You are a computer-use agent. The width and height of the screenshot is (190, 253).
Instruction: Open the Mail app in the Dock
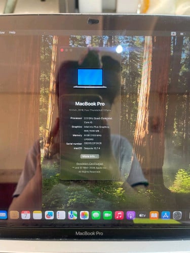pos(4,215)
